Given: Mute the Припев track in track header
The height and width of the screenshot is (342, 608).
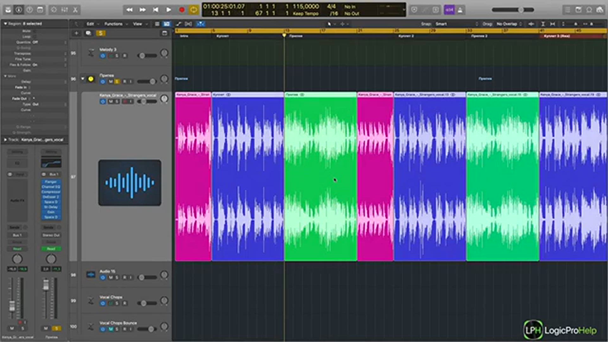Looking at the screenshot, I should [x=111, y=82].
